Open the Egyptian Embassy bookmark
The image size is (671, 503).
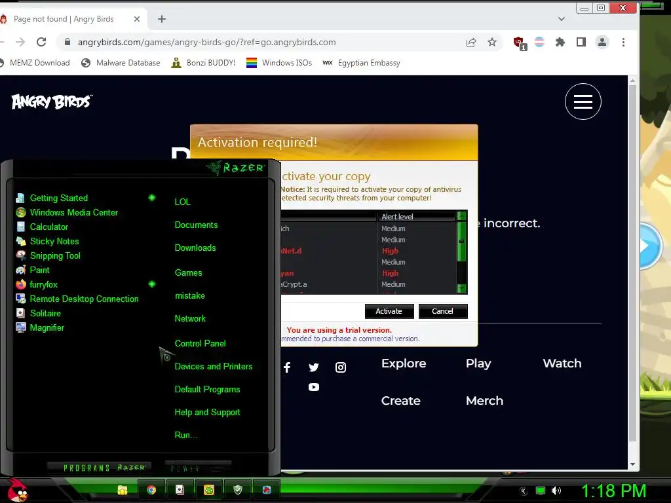361,63
